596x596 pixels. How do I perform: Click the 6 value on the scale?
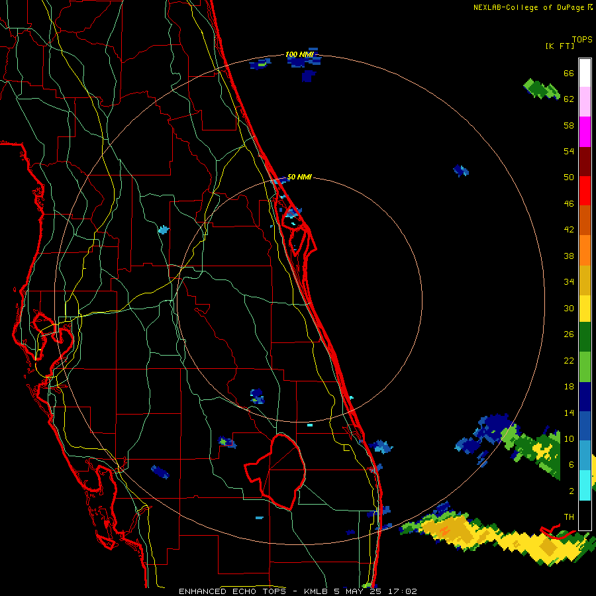(x=571, y=464)
